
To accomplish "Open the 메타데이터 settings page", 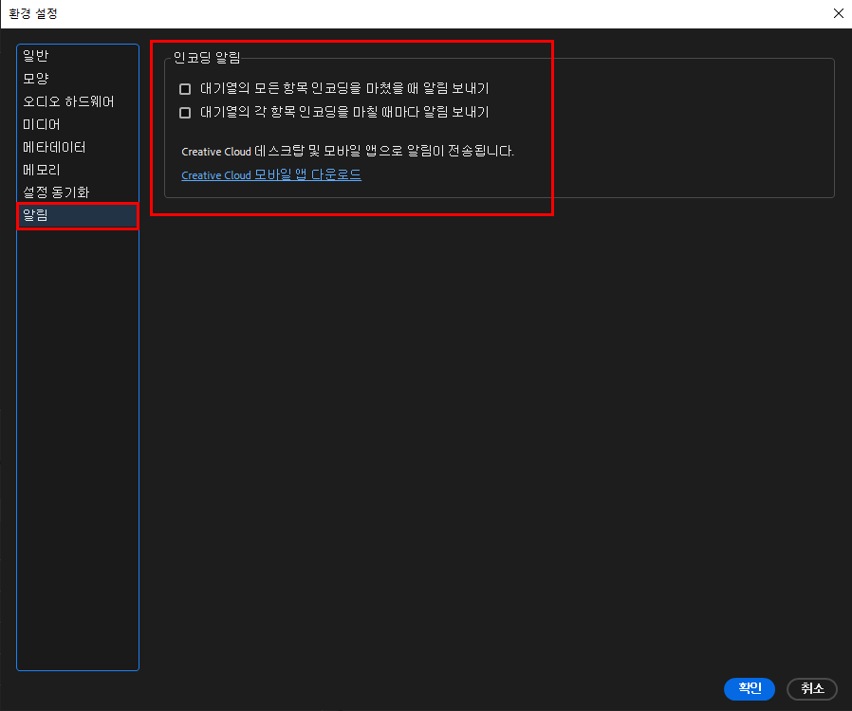I will point(52,146).
